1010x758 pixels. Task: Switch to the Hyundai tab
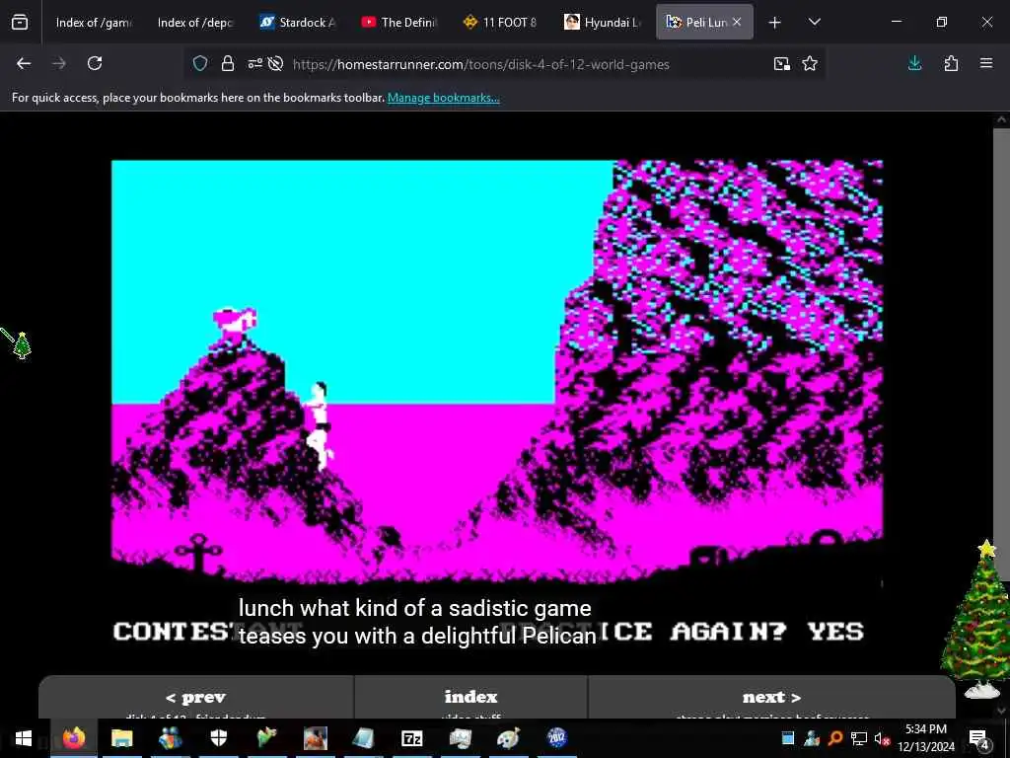tap(603, 22)
